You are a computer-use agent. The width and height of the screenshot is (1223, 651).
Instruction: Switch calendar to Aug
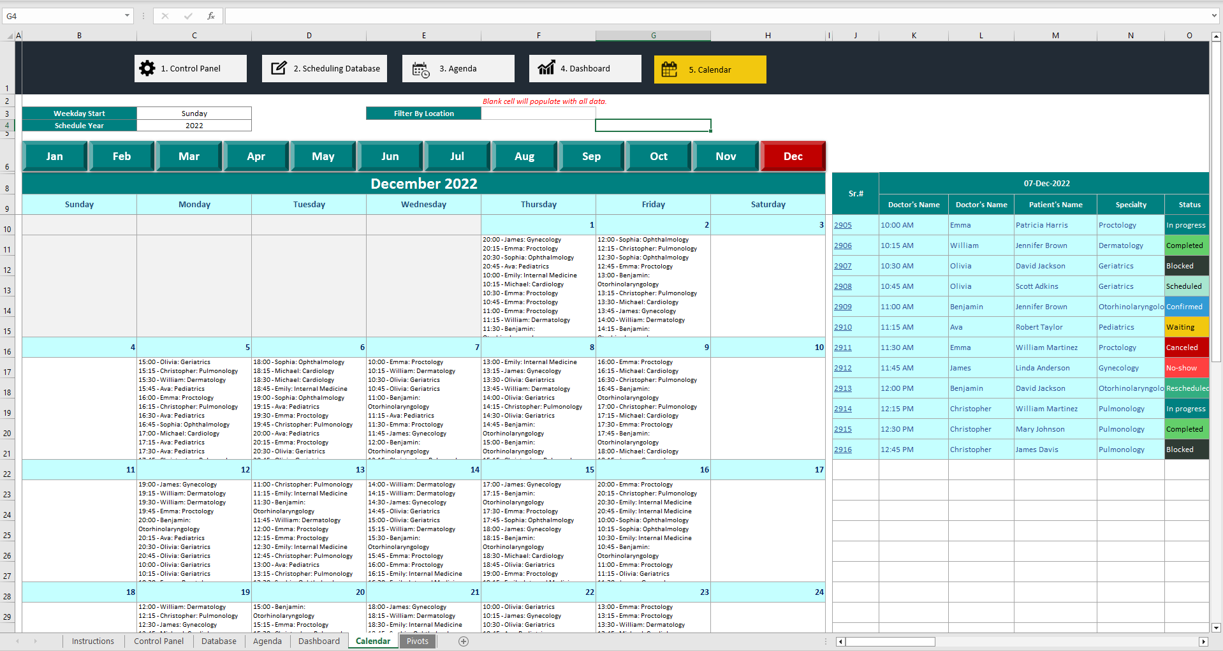click(x=525, y=156)
